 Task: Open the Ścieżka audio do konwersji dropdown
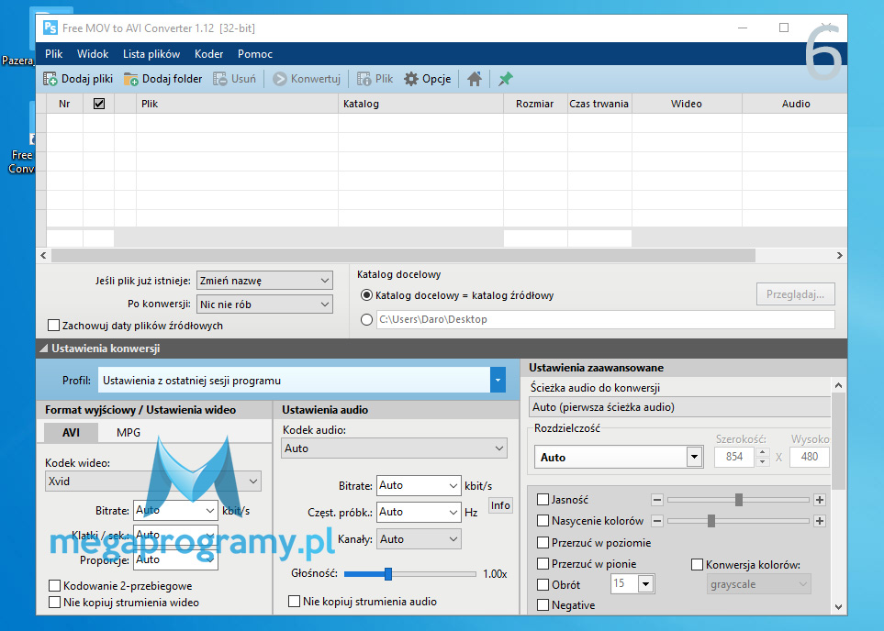coord(679,407)
